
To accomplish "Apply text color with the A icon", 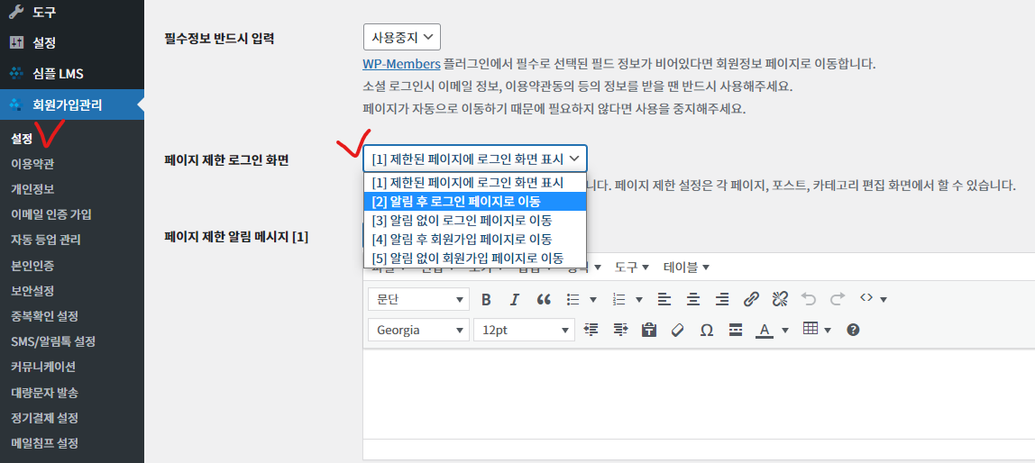I will [765, 329].
